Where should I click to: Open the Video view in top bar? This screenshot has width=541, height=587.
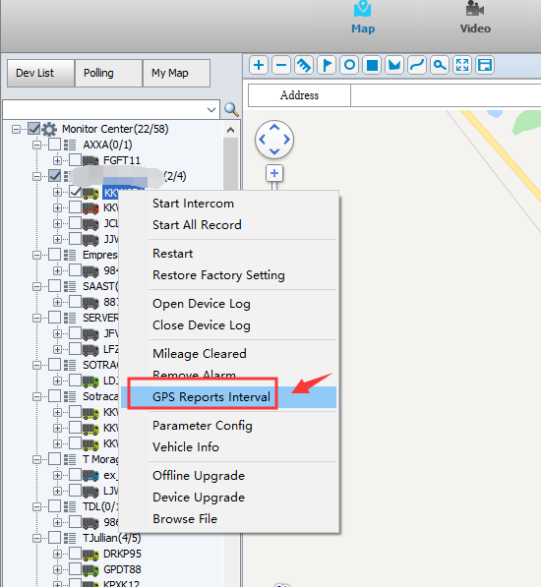point(475,18)
